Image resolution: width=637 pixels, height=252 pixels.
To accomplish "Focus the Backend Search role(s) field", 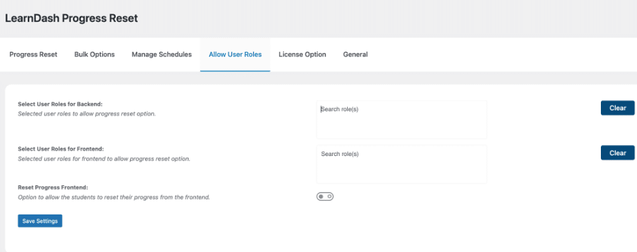I will pos(402,119).
